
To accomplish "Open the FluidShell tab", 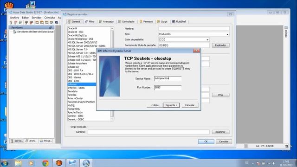I will [x=179, y=22].
